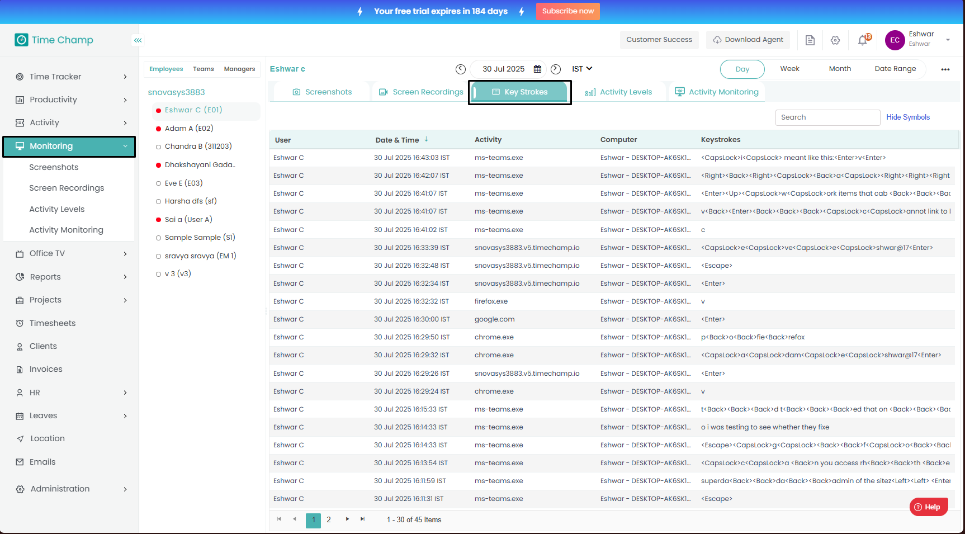Open the notifications bell icon
This screenshot has width=965, height=534.
863,40
